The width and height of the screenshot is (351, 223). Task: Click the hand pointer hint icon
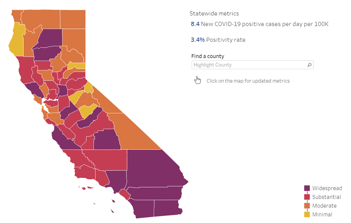(198, 81)
